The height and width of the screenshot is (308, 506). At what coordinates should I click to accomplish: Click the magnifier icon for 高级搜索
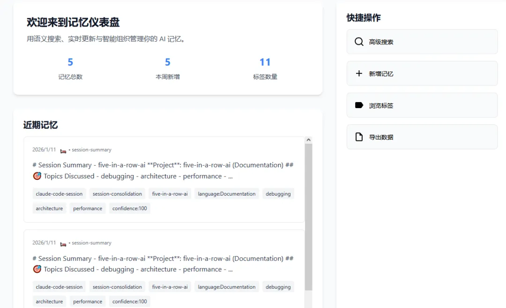point(359,42)
